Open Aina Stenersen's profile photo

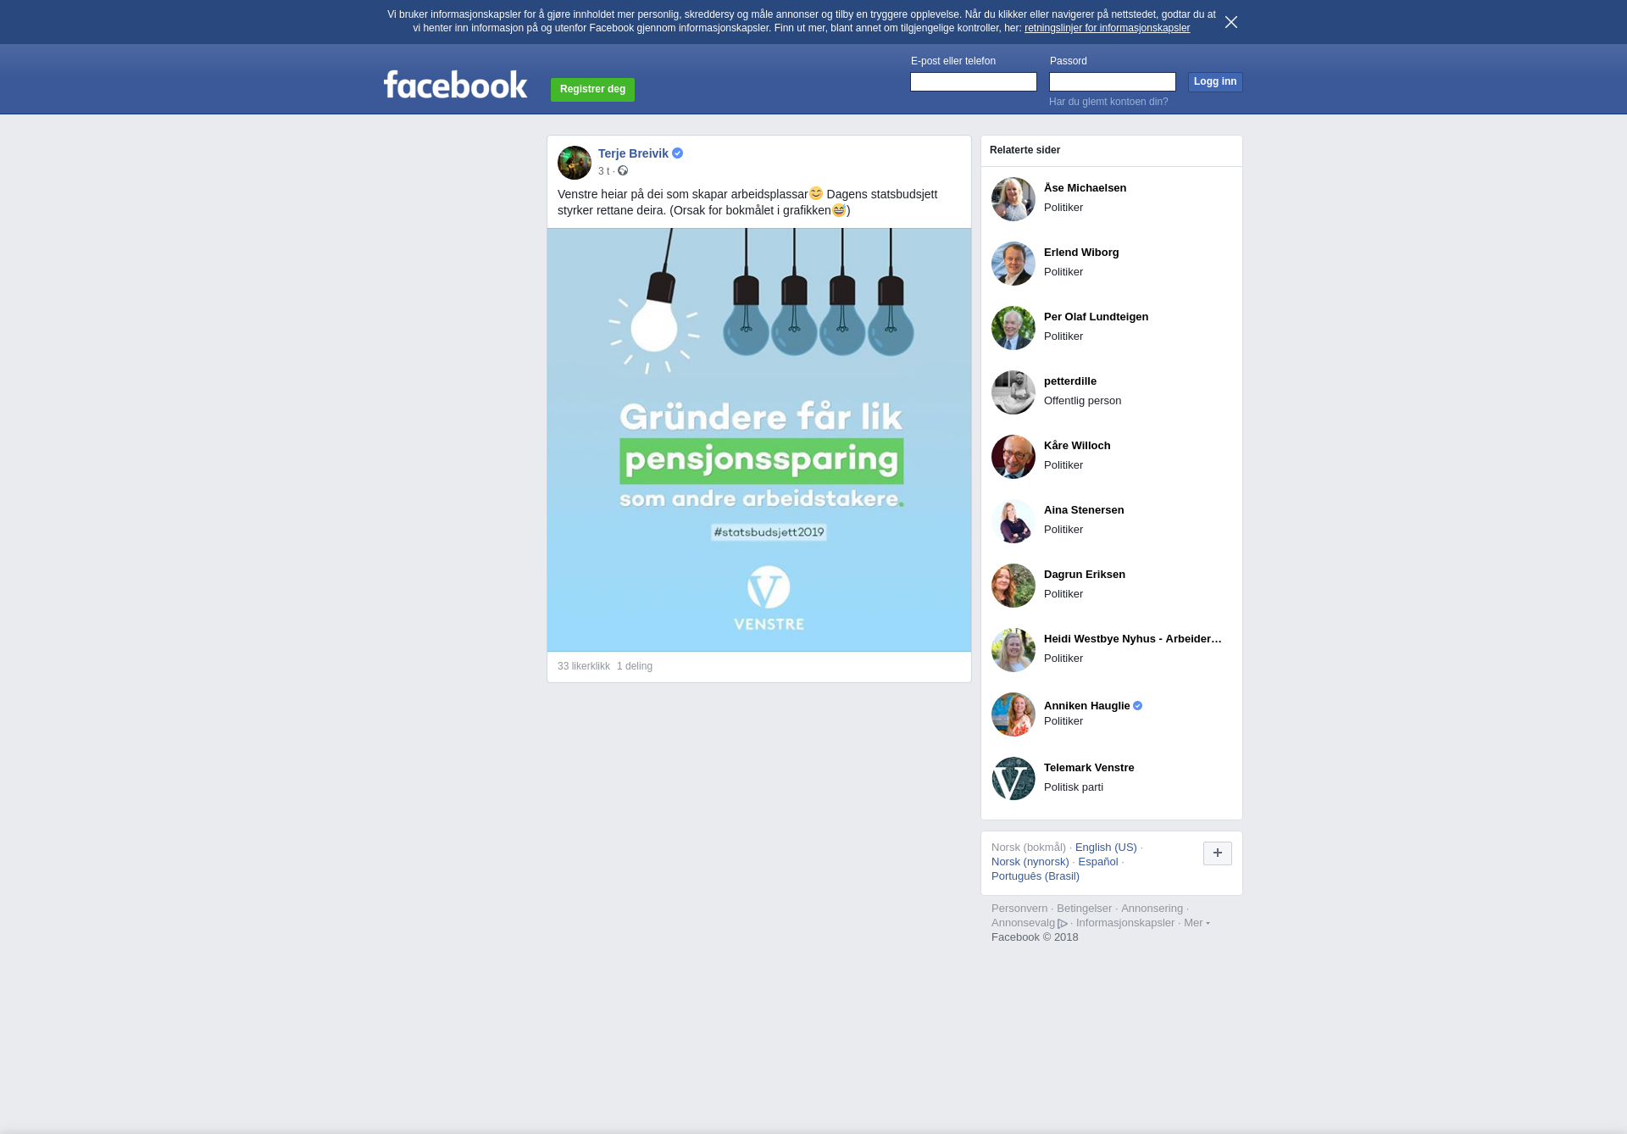(1013, 521)
